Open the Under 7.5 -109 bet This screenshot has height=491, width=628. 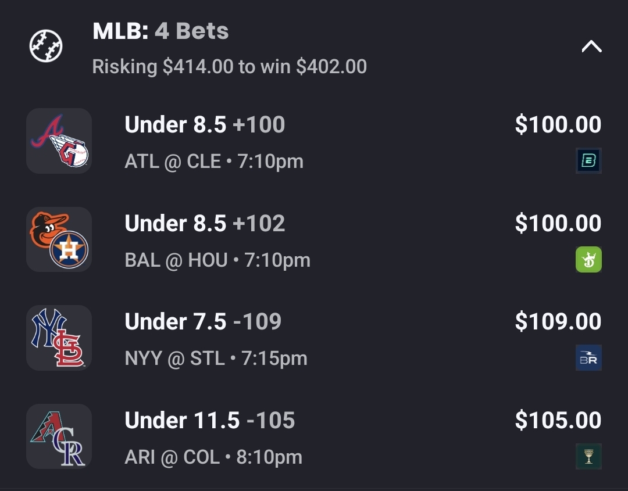[203, 322]
